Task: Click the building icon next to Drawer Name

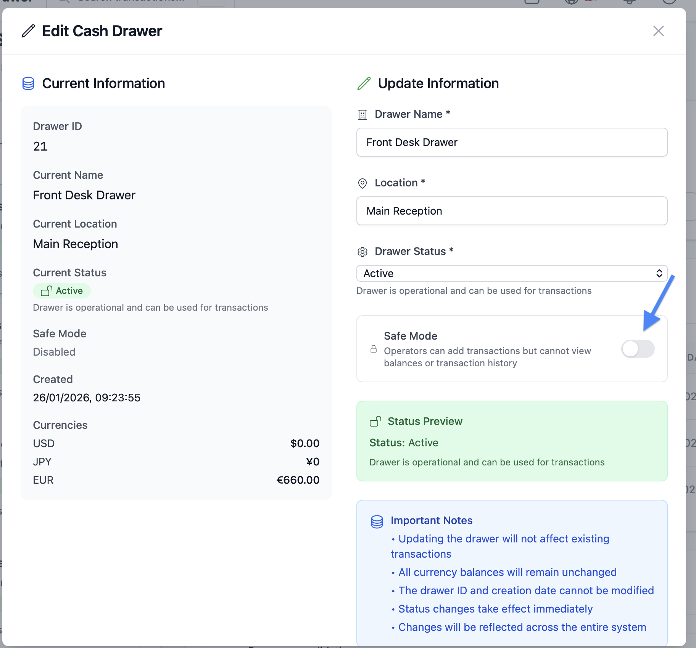Action: (362, 114)
